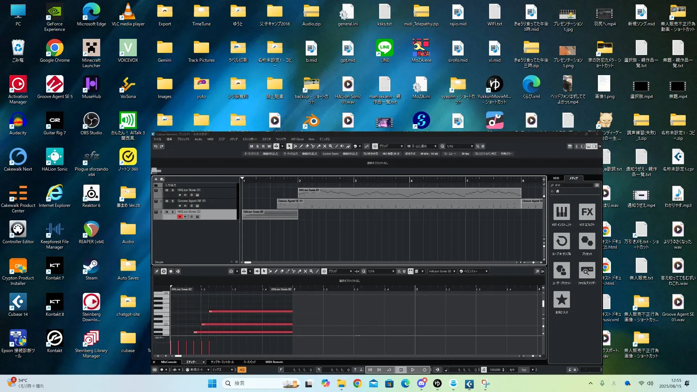This screenshot has height=392, width=697.
Task: Open the editor 1/16 quantize preset dropdown
Action: [393, 271]
